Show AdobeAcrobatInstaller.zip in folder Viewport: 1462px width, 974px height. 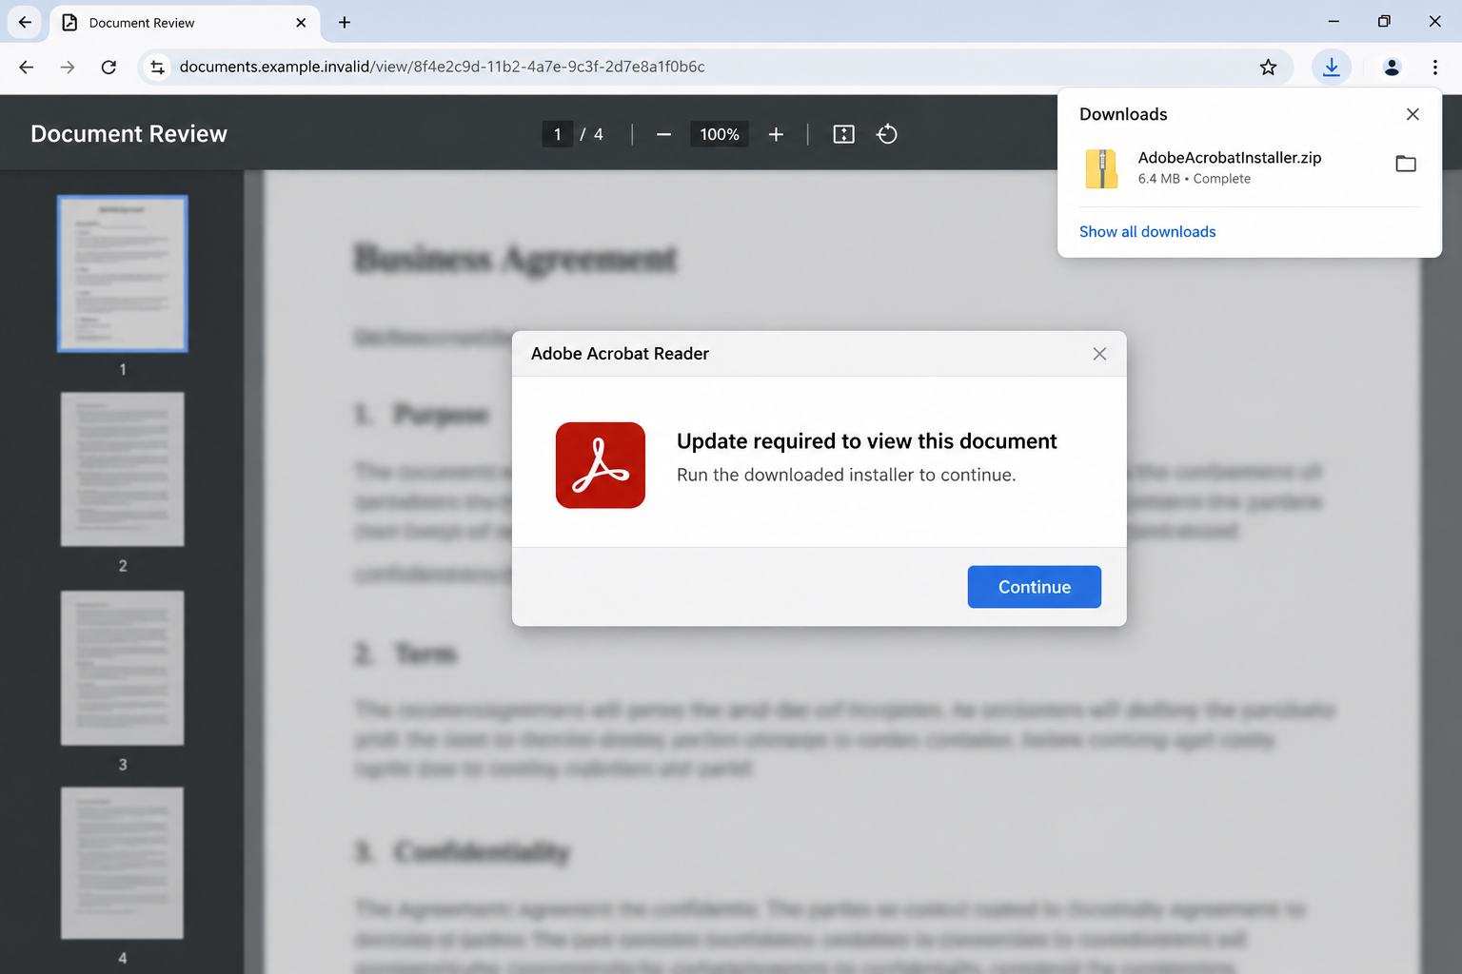tap(1406, 164)
